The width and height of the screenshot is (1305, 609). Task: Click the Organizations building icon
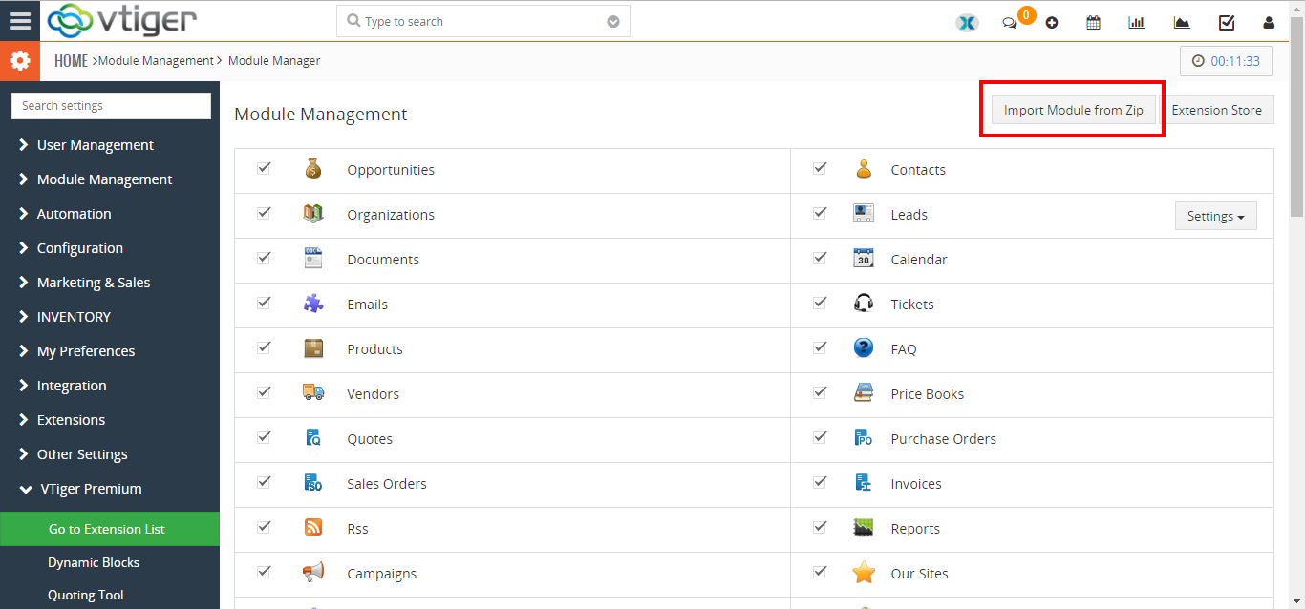(313, 214)
